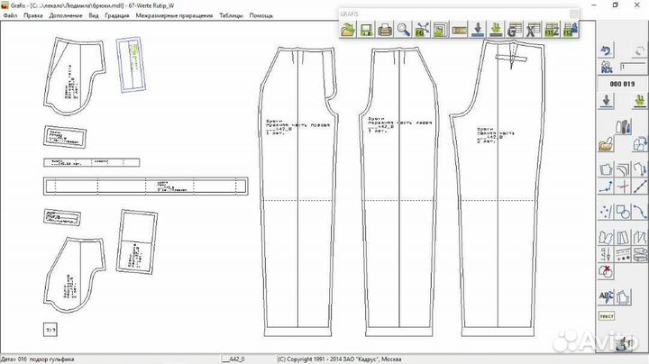The height and width of the screenshot is (364, 649).
Task: Click the measuring tape ruler icon
Action: coord(459,30)
